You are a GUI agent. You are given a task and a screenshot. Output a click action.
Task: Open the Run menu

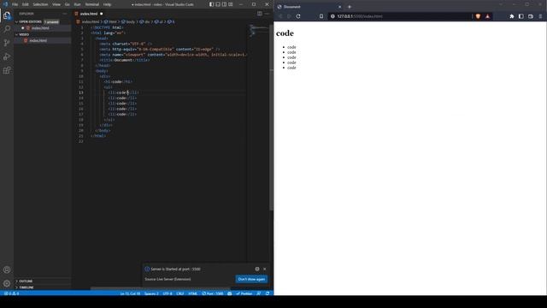78,4
